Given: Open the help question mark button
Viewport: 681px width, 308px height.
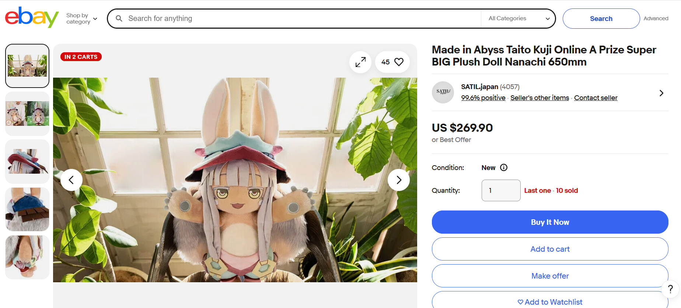Looking at the screenshot, I should [x=670, y=289].
